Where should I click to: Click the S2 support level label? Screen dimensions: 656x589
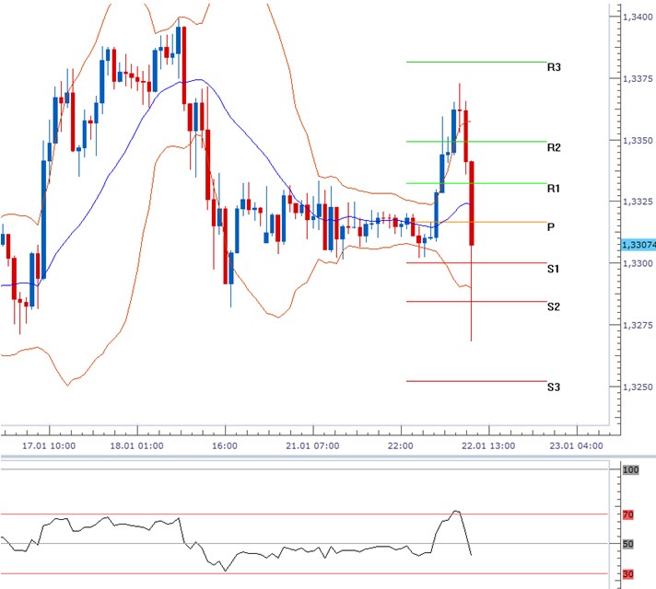click(x=554, y=306)
